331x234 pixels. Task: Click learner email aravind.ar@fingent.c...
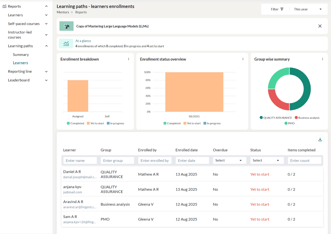tap(80, 207)
